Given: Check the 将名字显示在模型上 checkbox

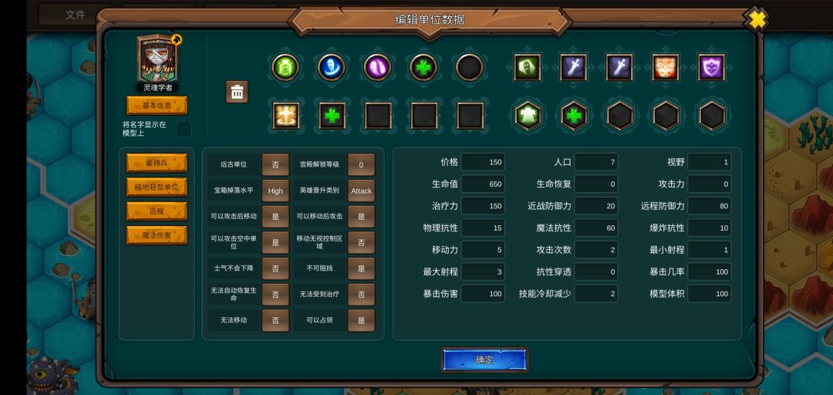Looking at the screenshot, I should pos(184,128).
